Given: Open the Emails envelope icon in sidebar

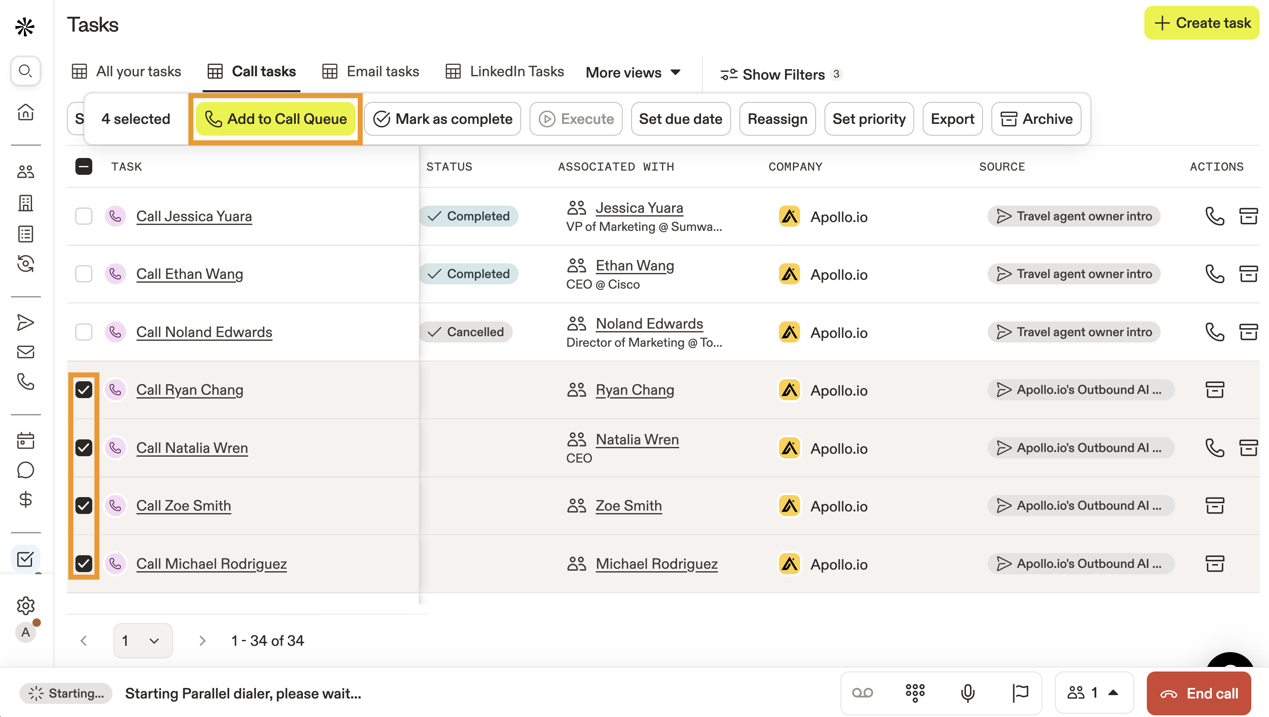Looking at the screenshot, I should 25,352.
